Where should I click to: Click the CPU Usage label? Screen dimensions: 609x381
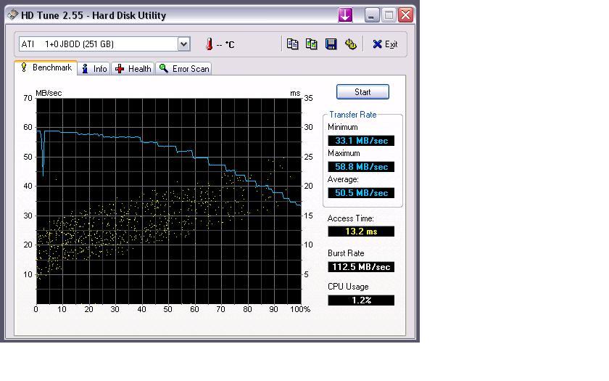[x=348, y=287]
